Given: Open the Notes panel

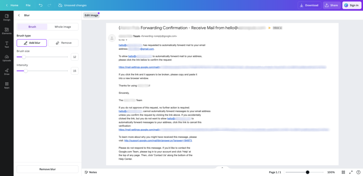Looking at the screenshot, I should 91,172.
